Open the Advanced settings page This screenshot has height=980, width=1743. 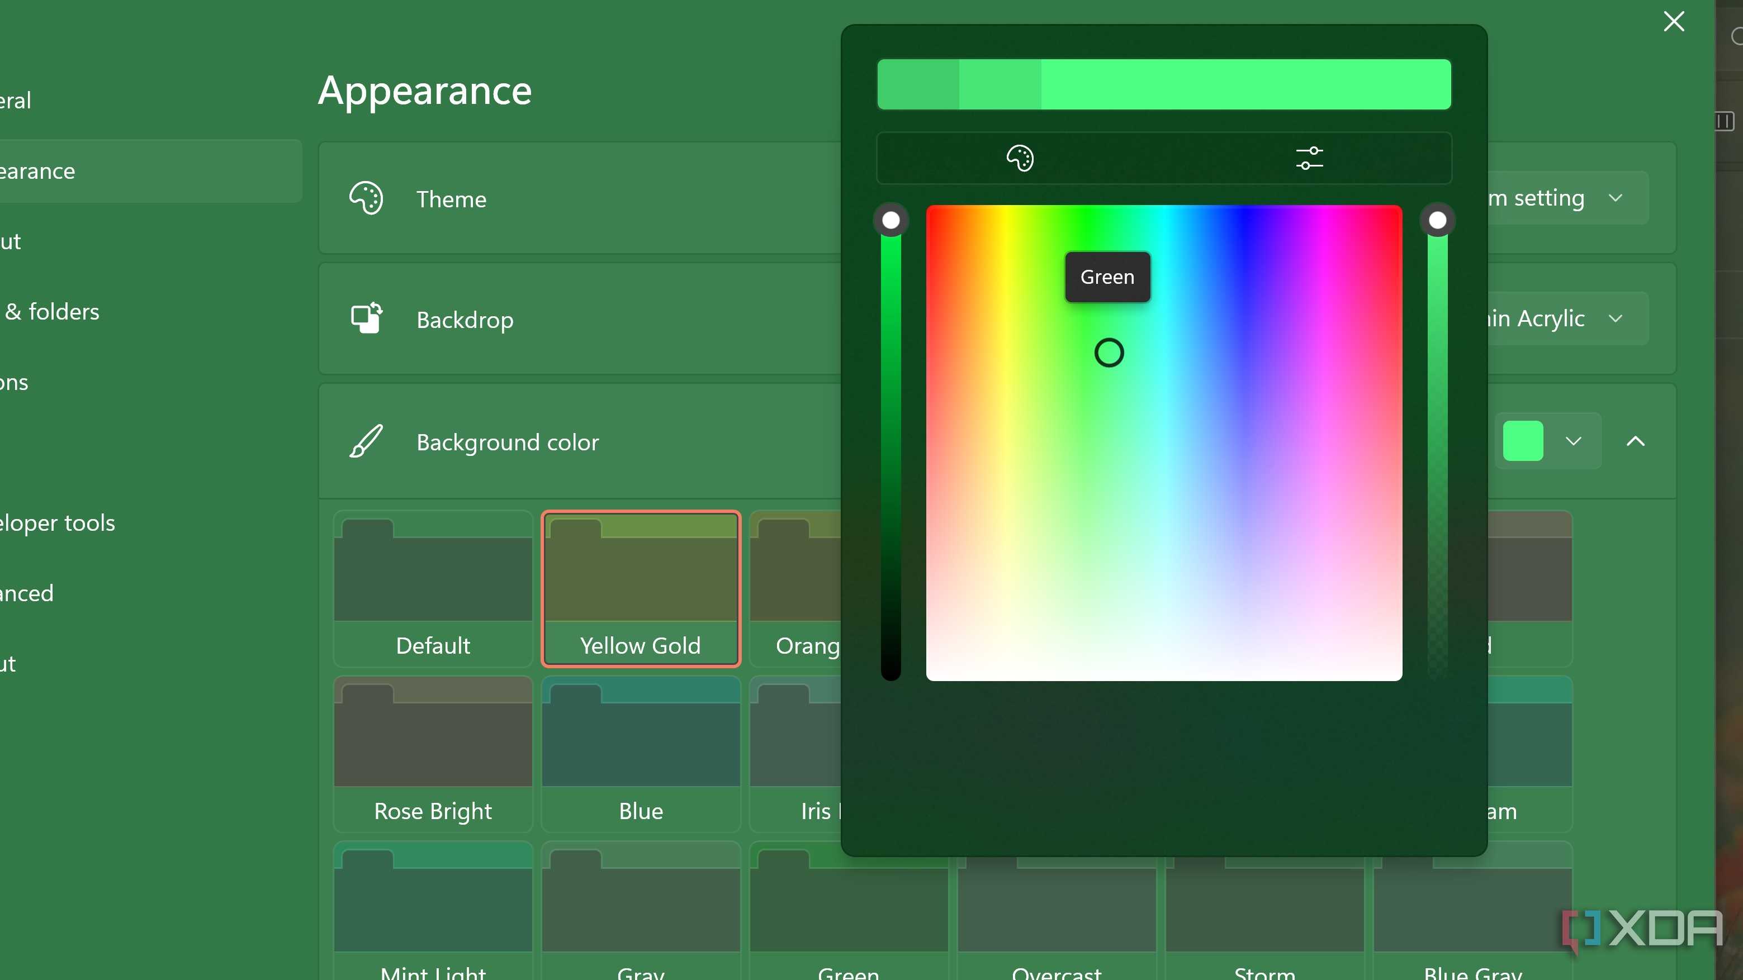click(x=150, y=593)
